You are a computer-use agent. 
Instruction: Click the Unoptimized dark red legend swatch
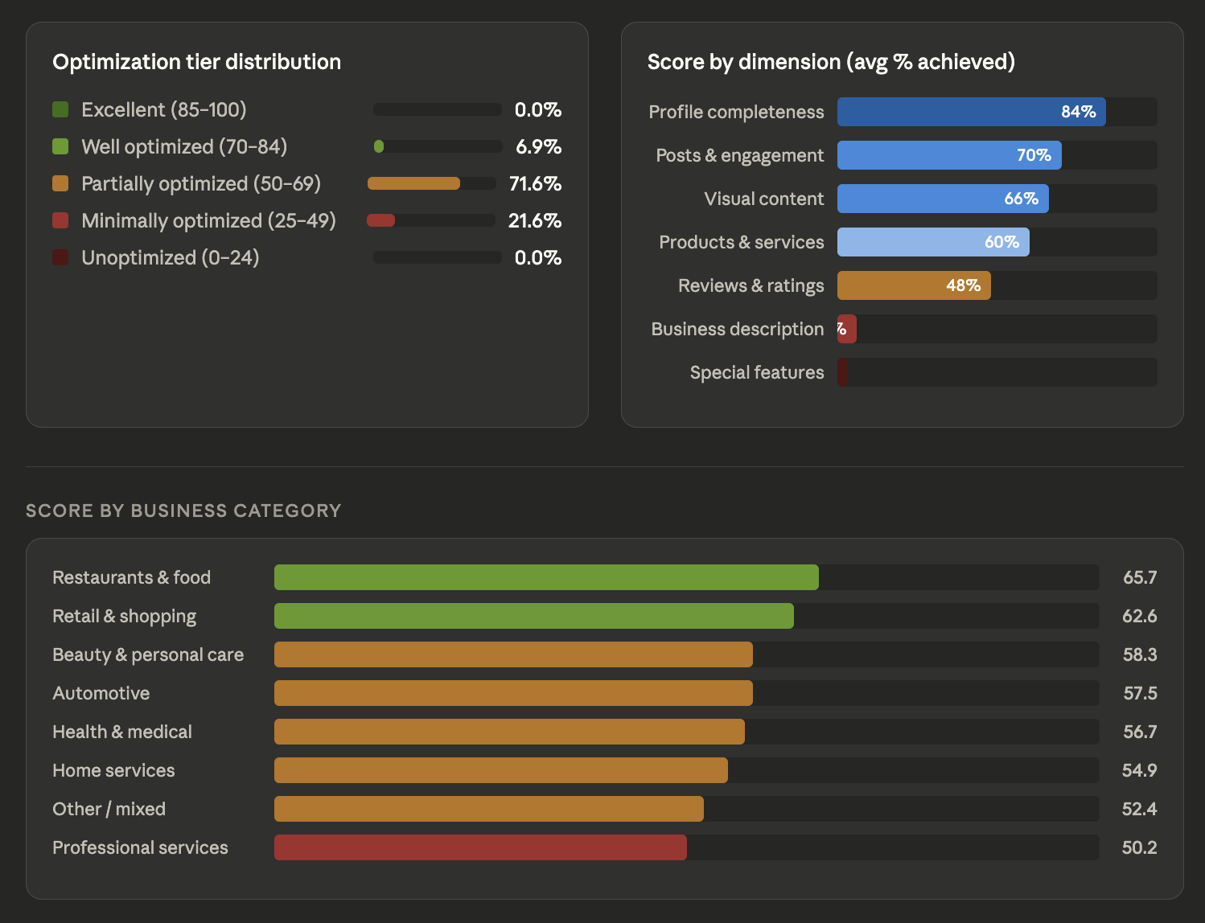click(60, 257)
